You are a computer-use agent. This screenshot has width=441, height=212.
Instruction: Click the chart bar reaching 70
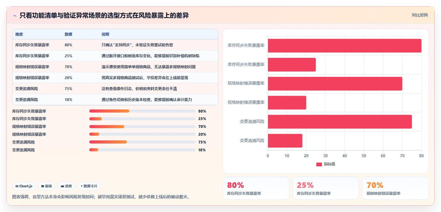(335, 83)
